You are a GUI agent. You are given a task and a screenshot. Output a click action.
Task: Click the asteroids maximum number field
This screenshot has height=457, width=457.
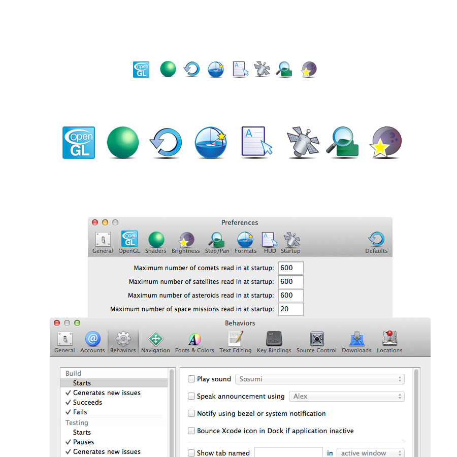point(291,295)
